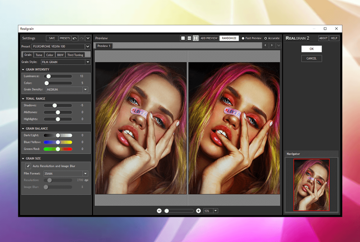360x242 pixels.
Task: Click the Add Preview button
Action: coord(209,38)
